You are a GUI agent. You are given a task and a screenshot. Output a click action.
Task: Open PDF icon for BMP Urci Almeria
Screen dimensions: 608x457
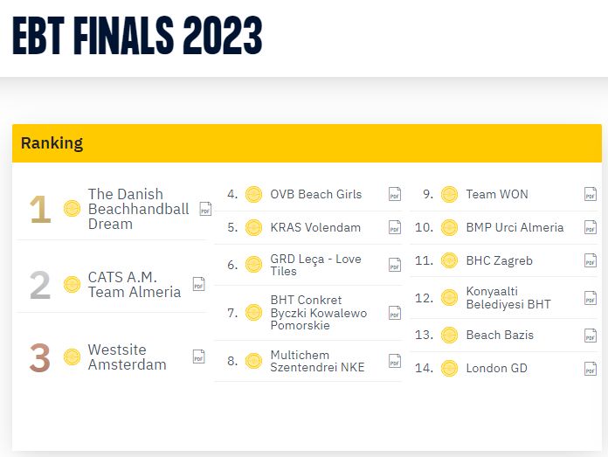[x=591, y=227]
